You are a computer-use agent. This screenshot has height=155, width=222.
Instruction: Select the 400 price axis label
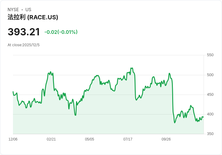(210, 114)
